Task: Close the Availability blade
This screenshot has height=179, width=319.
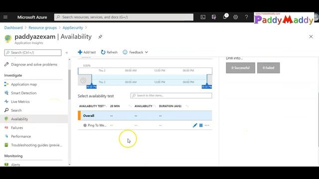Action: click(311, 37)
